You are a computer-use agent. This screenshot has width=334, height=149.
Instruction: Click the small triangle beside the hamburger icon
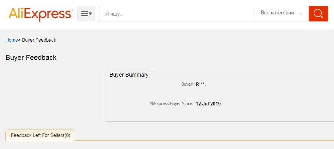(90, 14)
